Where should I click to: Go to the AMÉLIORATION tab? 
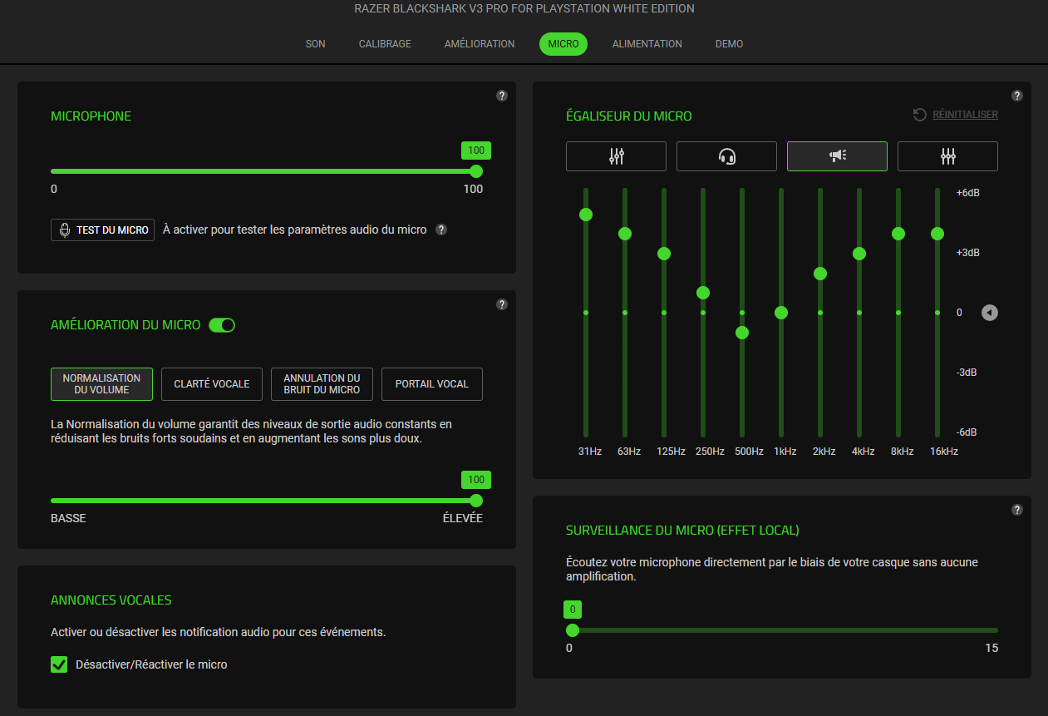[x=480, y=44]
